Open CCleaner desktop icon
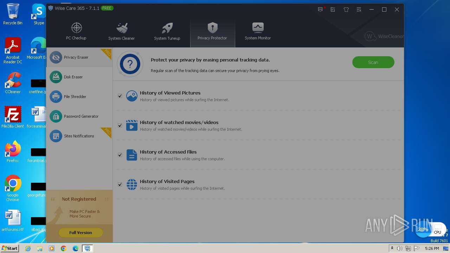The image size is (450, 253). coord(13,83)
